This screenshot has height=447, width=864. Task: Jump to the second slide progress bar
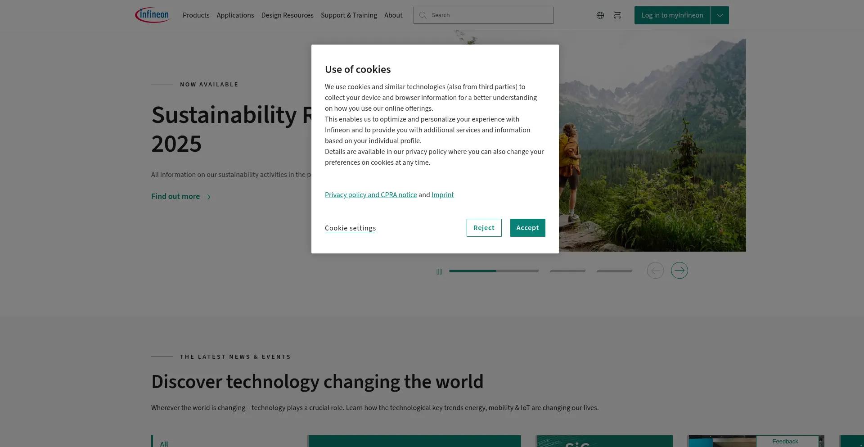(567, 271)
